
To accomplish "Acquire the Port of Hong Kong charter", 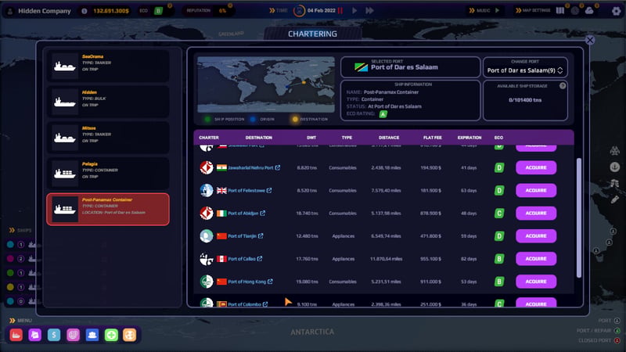I will pos(536,282).
